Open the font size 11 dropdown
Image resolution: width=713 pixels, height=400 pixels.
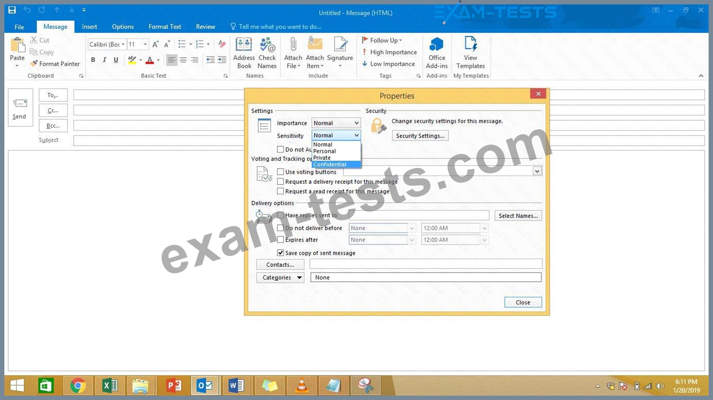point(145,44)
